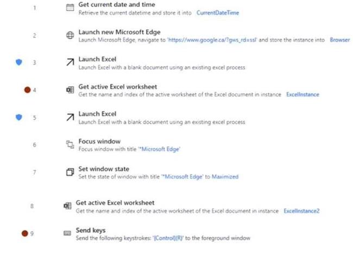Click the ExcelInstance2 variable
This screenshot has width=353, height=255.
[301, 211]
